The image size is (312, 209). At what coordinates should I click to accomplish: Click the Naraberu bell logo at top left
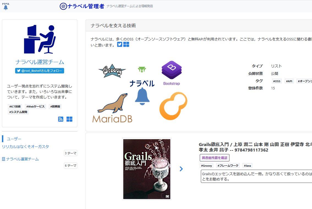click(6, 6)
